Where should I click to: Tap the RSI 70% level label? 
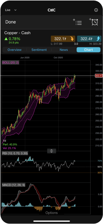[100, 161]
